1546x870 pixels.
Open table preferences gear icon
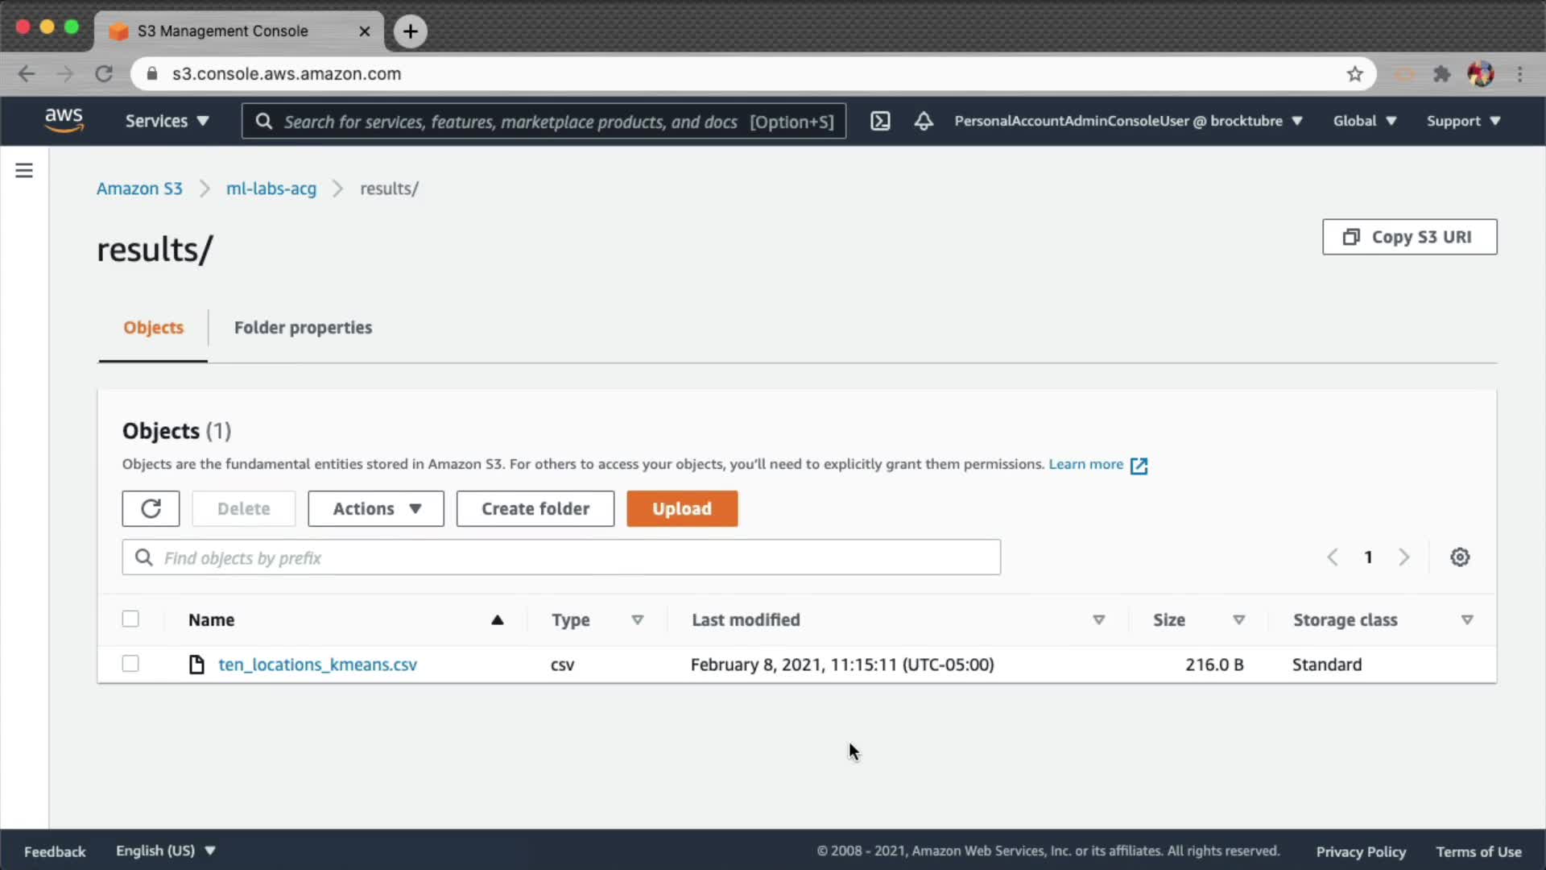coord(1460,557)
